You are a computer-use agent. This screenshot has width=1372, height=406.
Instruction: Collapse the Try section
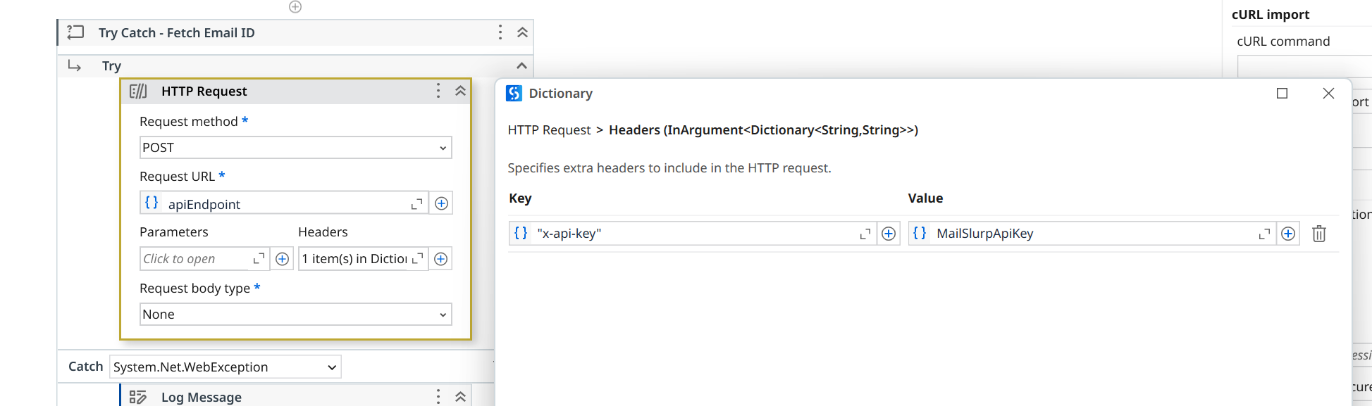[x=521, y=65]
